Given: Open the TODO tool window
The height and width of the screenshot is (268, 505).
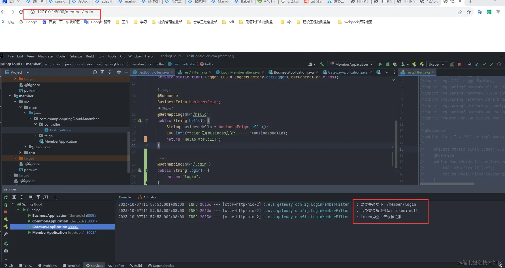Looking at the screenshot, I should (x=25, y=265).
